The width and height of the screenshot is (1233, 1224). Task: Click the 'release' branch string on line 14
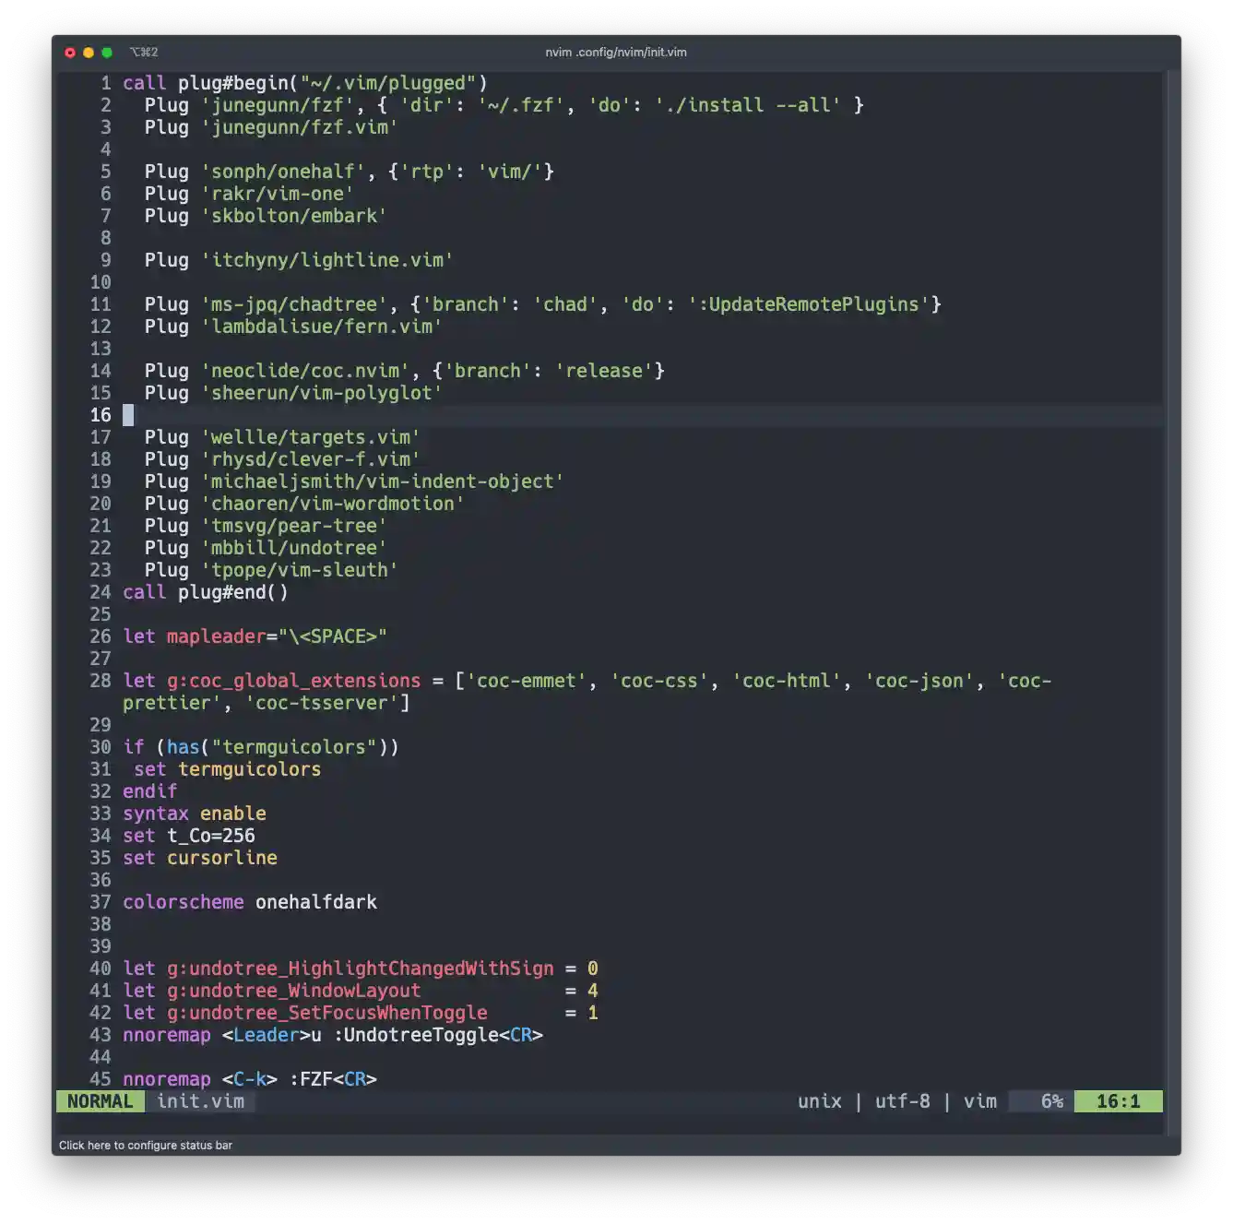coord(604,371)
